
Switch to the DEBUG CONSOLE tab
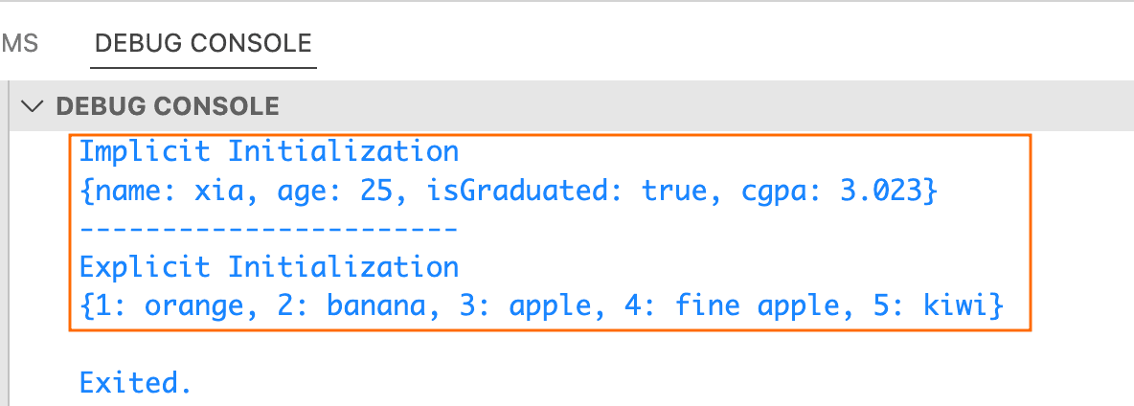pos(203,44)
